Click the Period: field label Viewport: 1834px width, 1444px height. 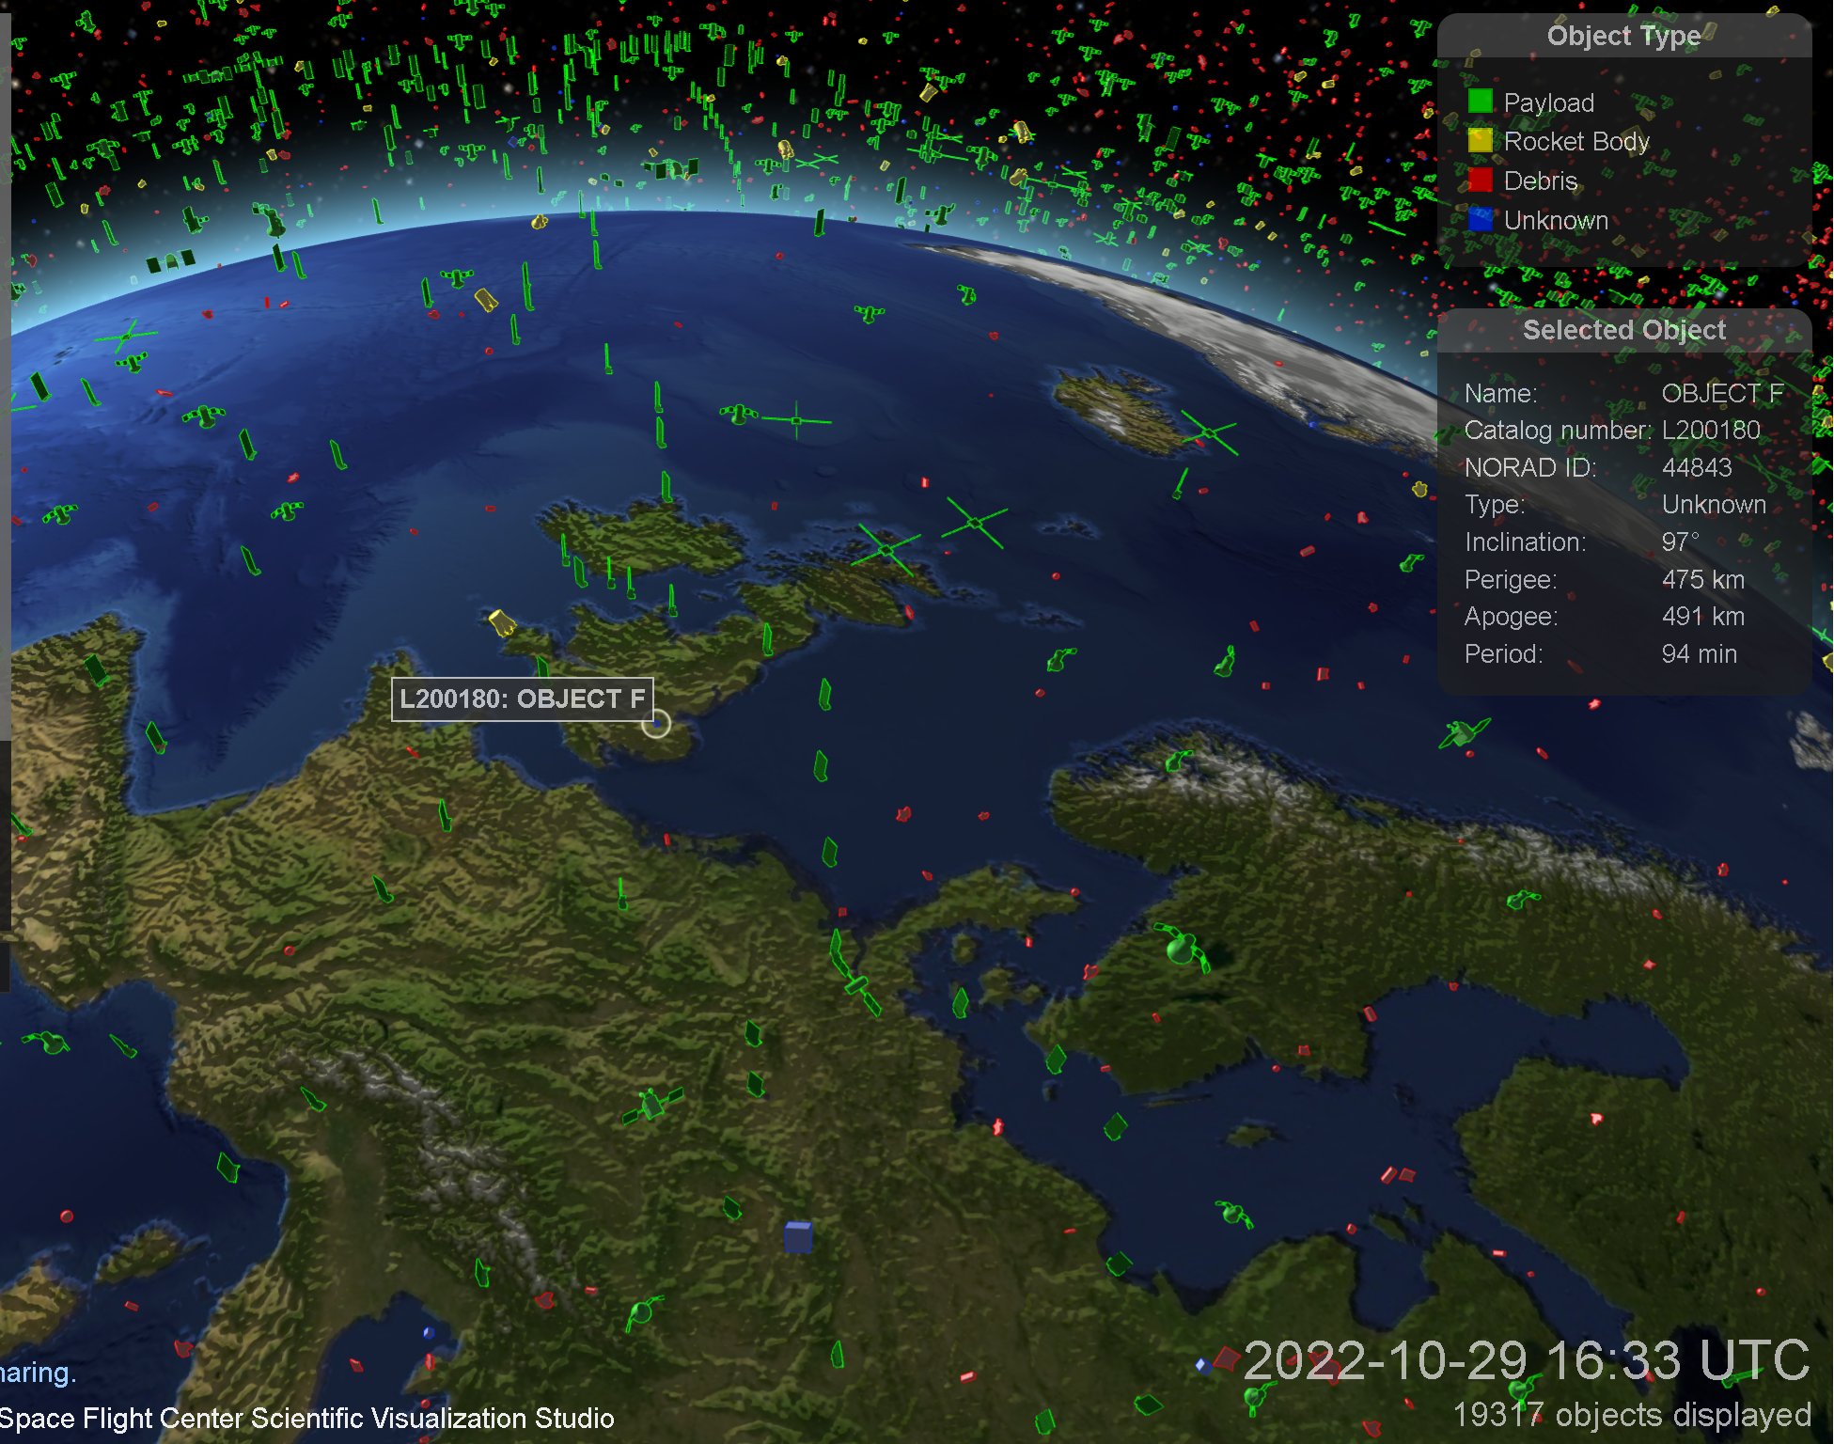[1503, 653]
